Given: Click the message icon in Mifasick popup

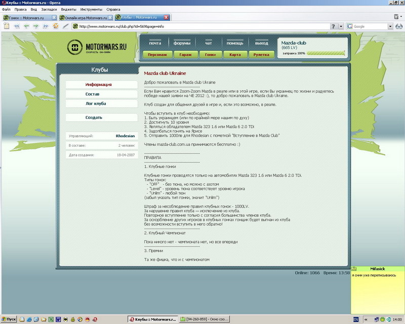Looking at the screenshot, I should [x=353, y=269].
